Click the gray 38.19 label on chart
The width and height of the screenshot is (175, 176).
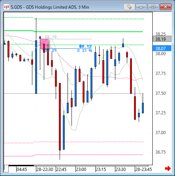pyautogui.click(x=51, y=37)
